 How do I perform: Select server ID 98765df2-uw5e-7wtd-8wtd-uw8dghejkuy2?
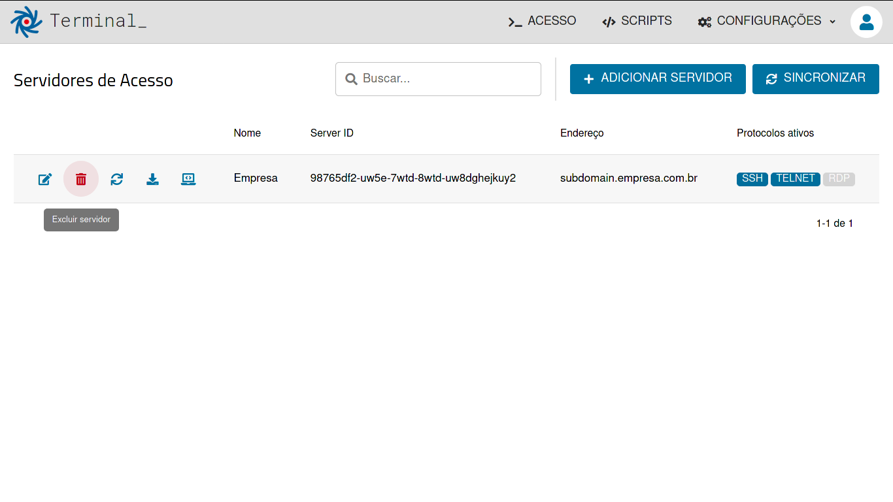pyautogui.click(x=413, y=178)
